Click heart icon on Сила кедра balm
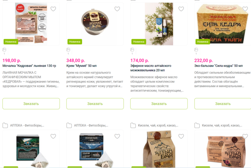Screen dimensions: 251x168 245,9
